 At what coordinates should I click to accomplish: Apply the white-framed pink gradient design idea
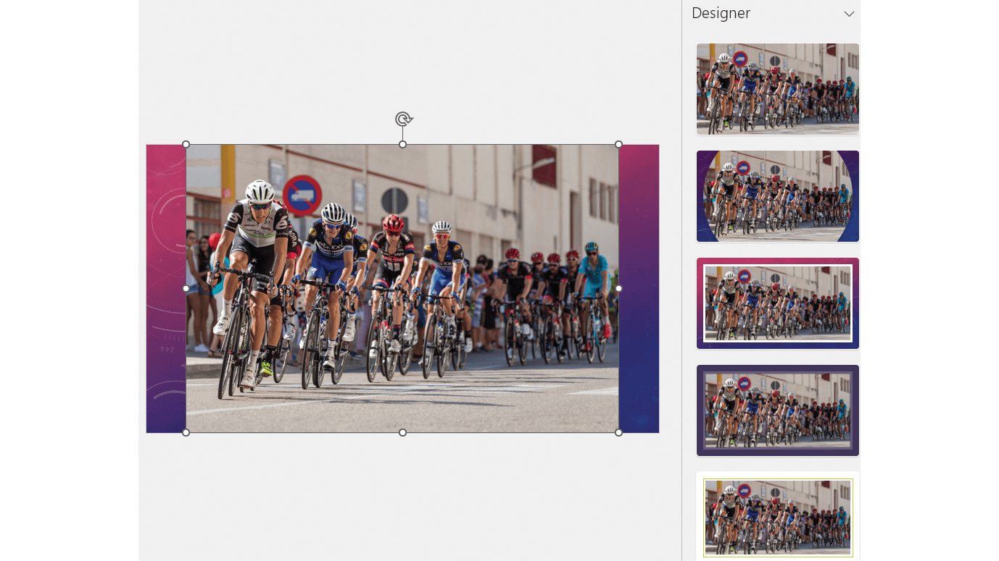coord(778,303)
